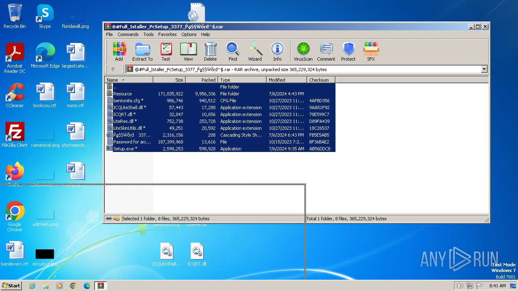Click the taskbar clock showing 8:41 AM
Viewport: 518px width, 291px height.
pyautogui.click(x=497, y=286)
